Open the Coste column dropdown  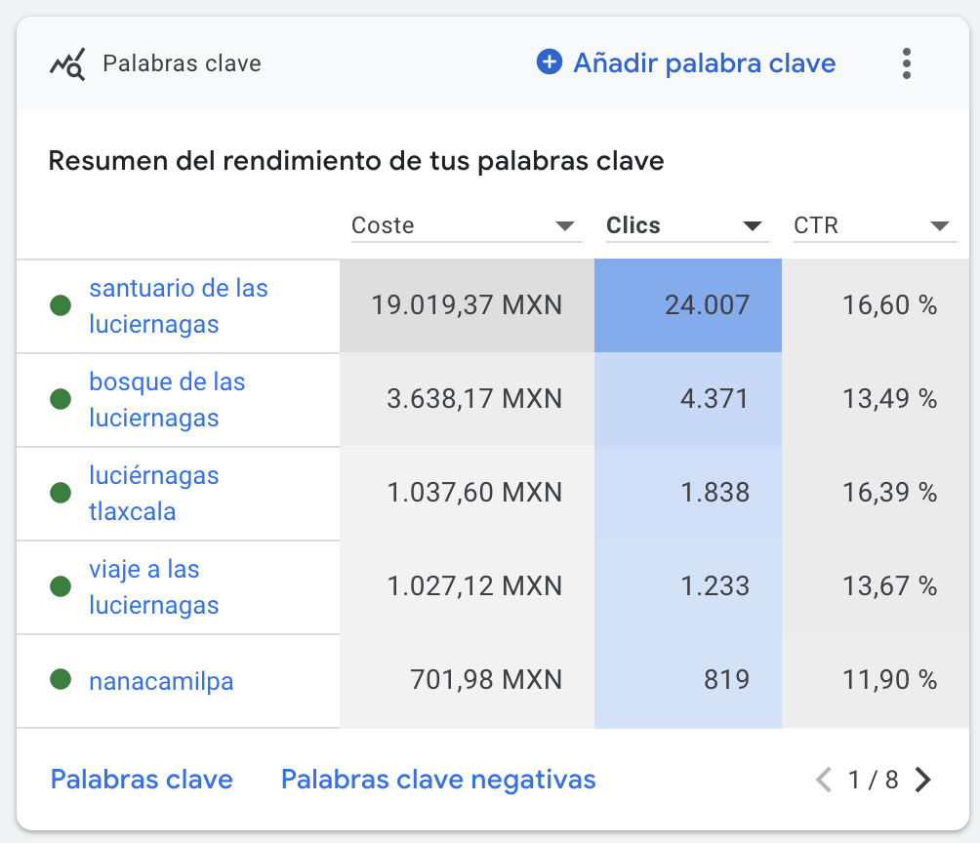click(x=566, y=225)
